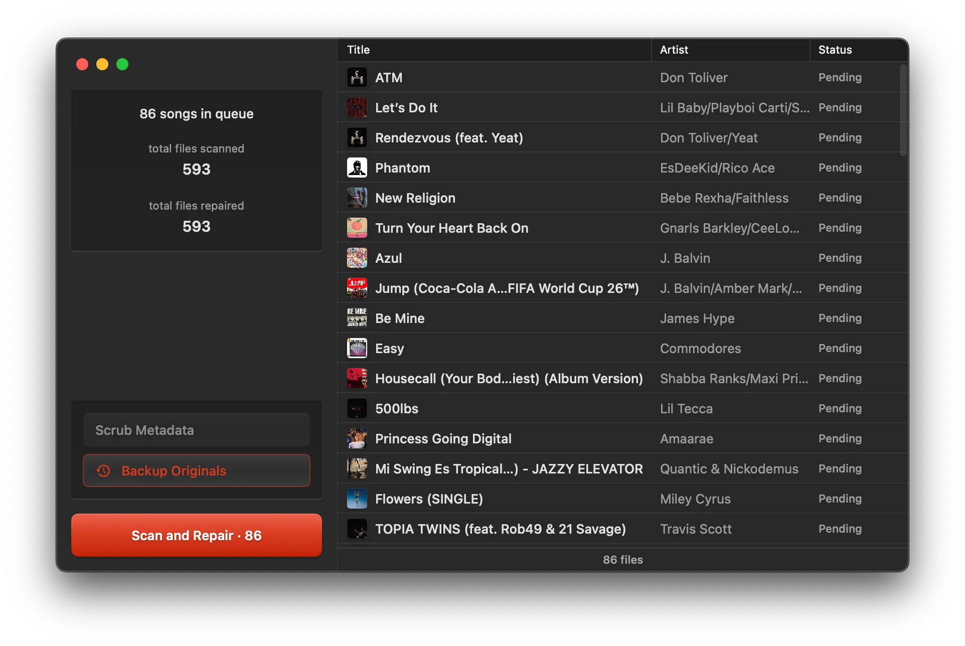Click the Mi Swing Es Tropical artwork
965x646 pixels.
click(x=357, y=469)
